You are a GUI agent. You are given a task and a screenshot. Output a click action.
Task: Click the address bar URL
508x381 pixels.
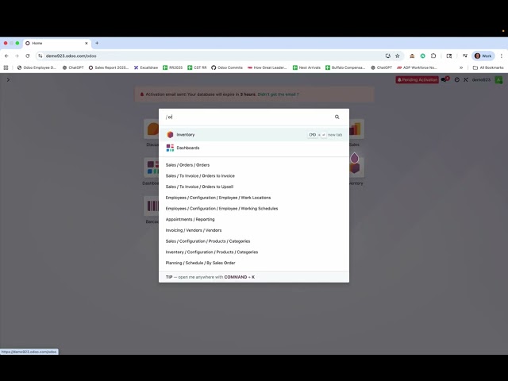[71, 56]
